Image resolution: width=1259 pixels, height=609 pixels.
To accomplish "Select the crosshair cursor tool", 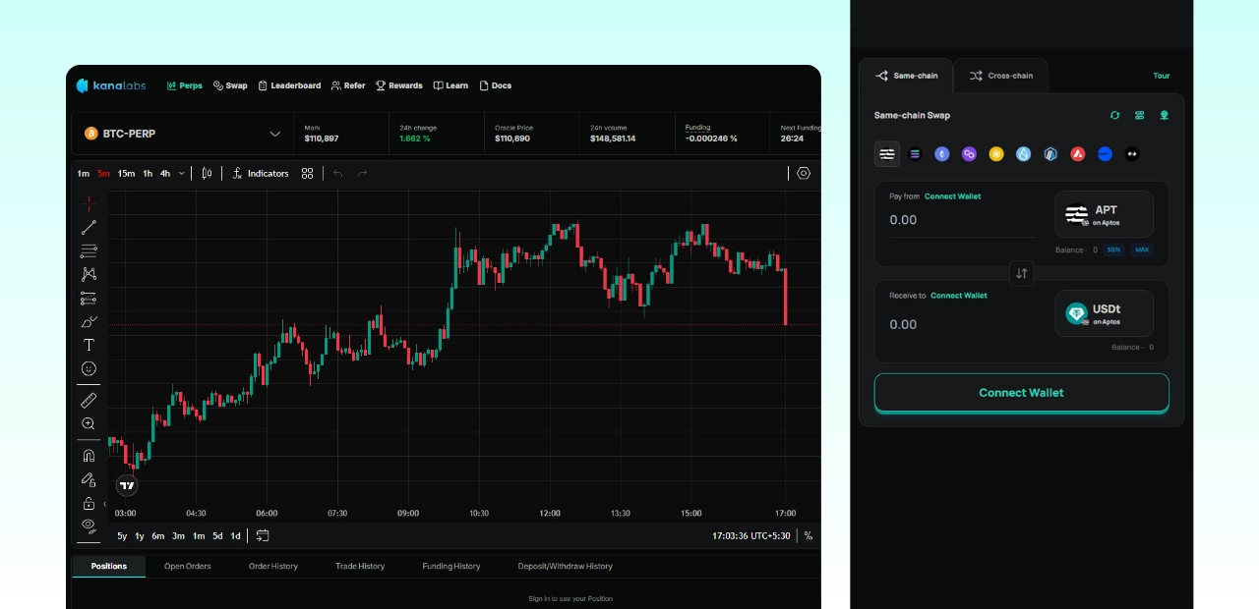I will coord(89,204).
